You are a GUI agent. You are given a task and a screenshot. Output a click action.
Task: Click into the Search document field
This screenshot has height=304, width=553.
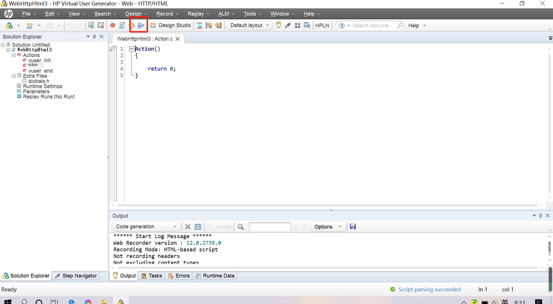click(x=373, y=25)
